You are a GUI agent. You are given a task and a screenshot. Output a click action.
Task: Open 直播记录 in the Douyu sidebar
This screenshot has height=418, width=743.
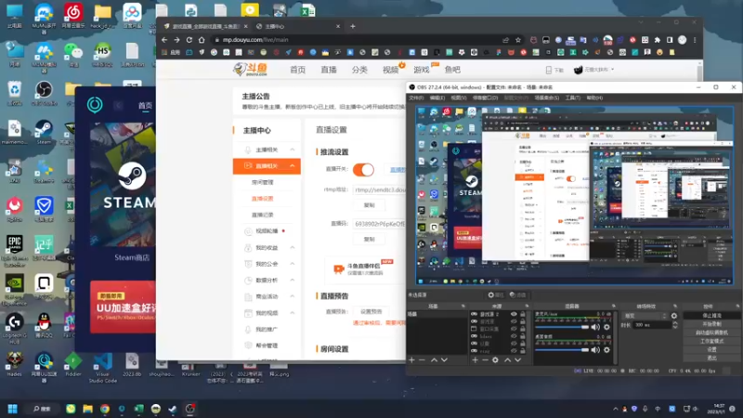pyautogui.click(x=262, y=215)
